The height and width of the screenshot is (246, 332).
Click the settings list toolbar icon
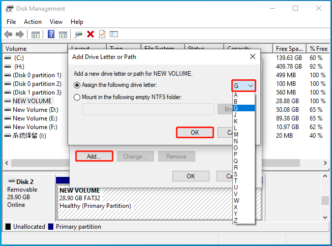click(114, 34)
